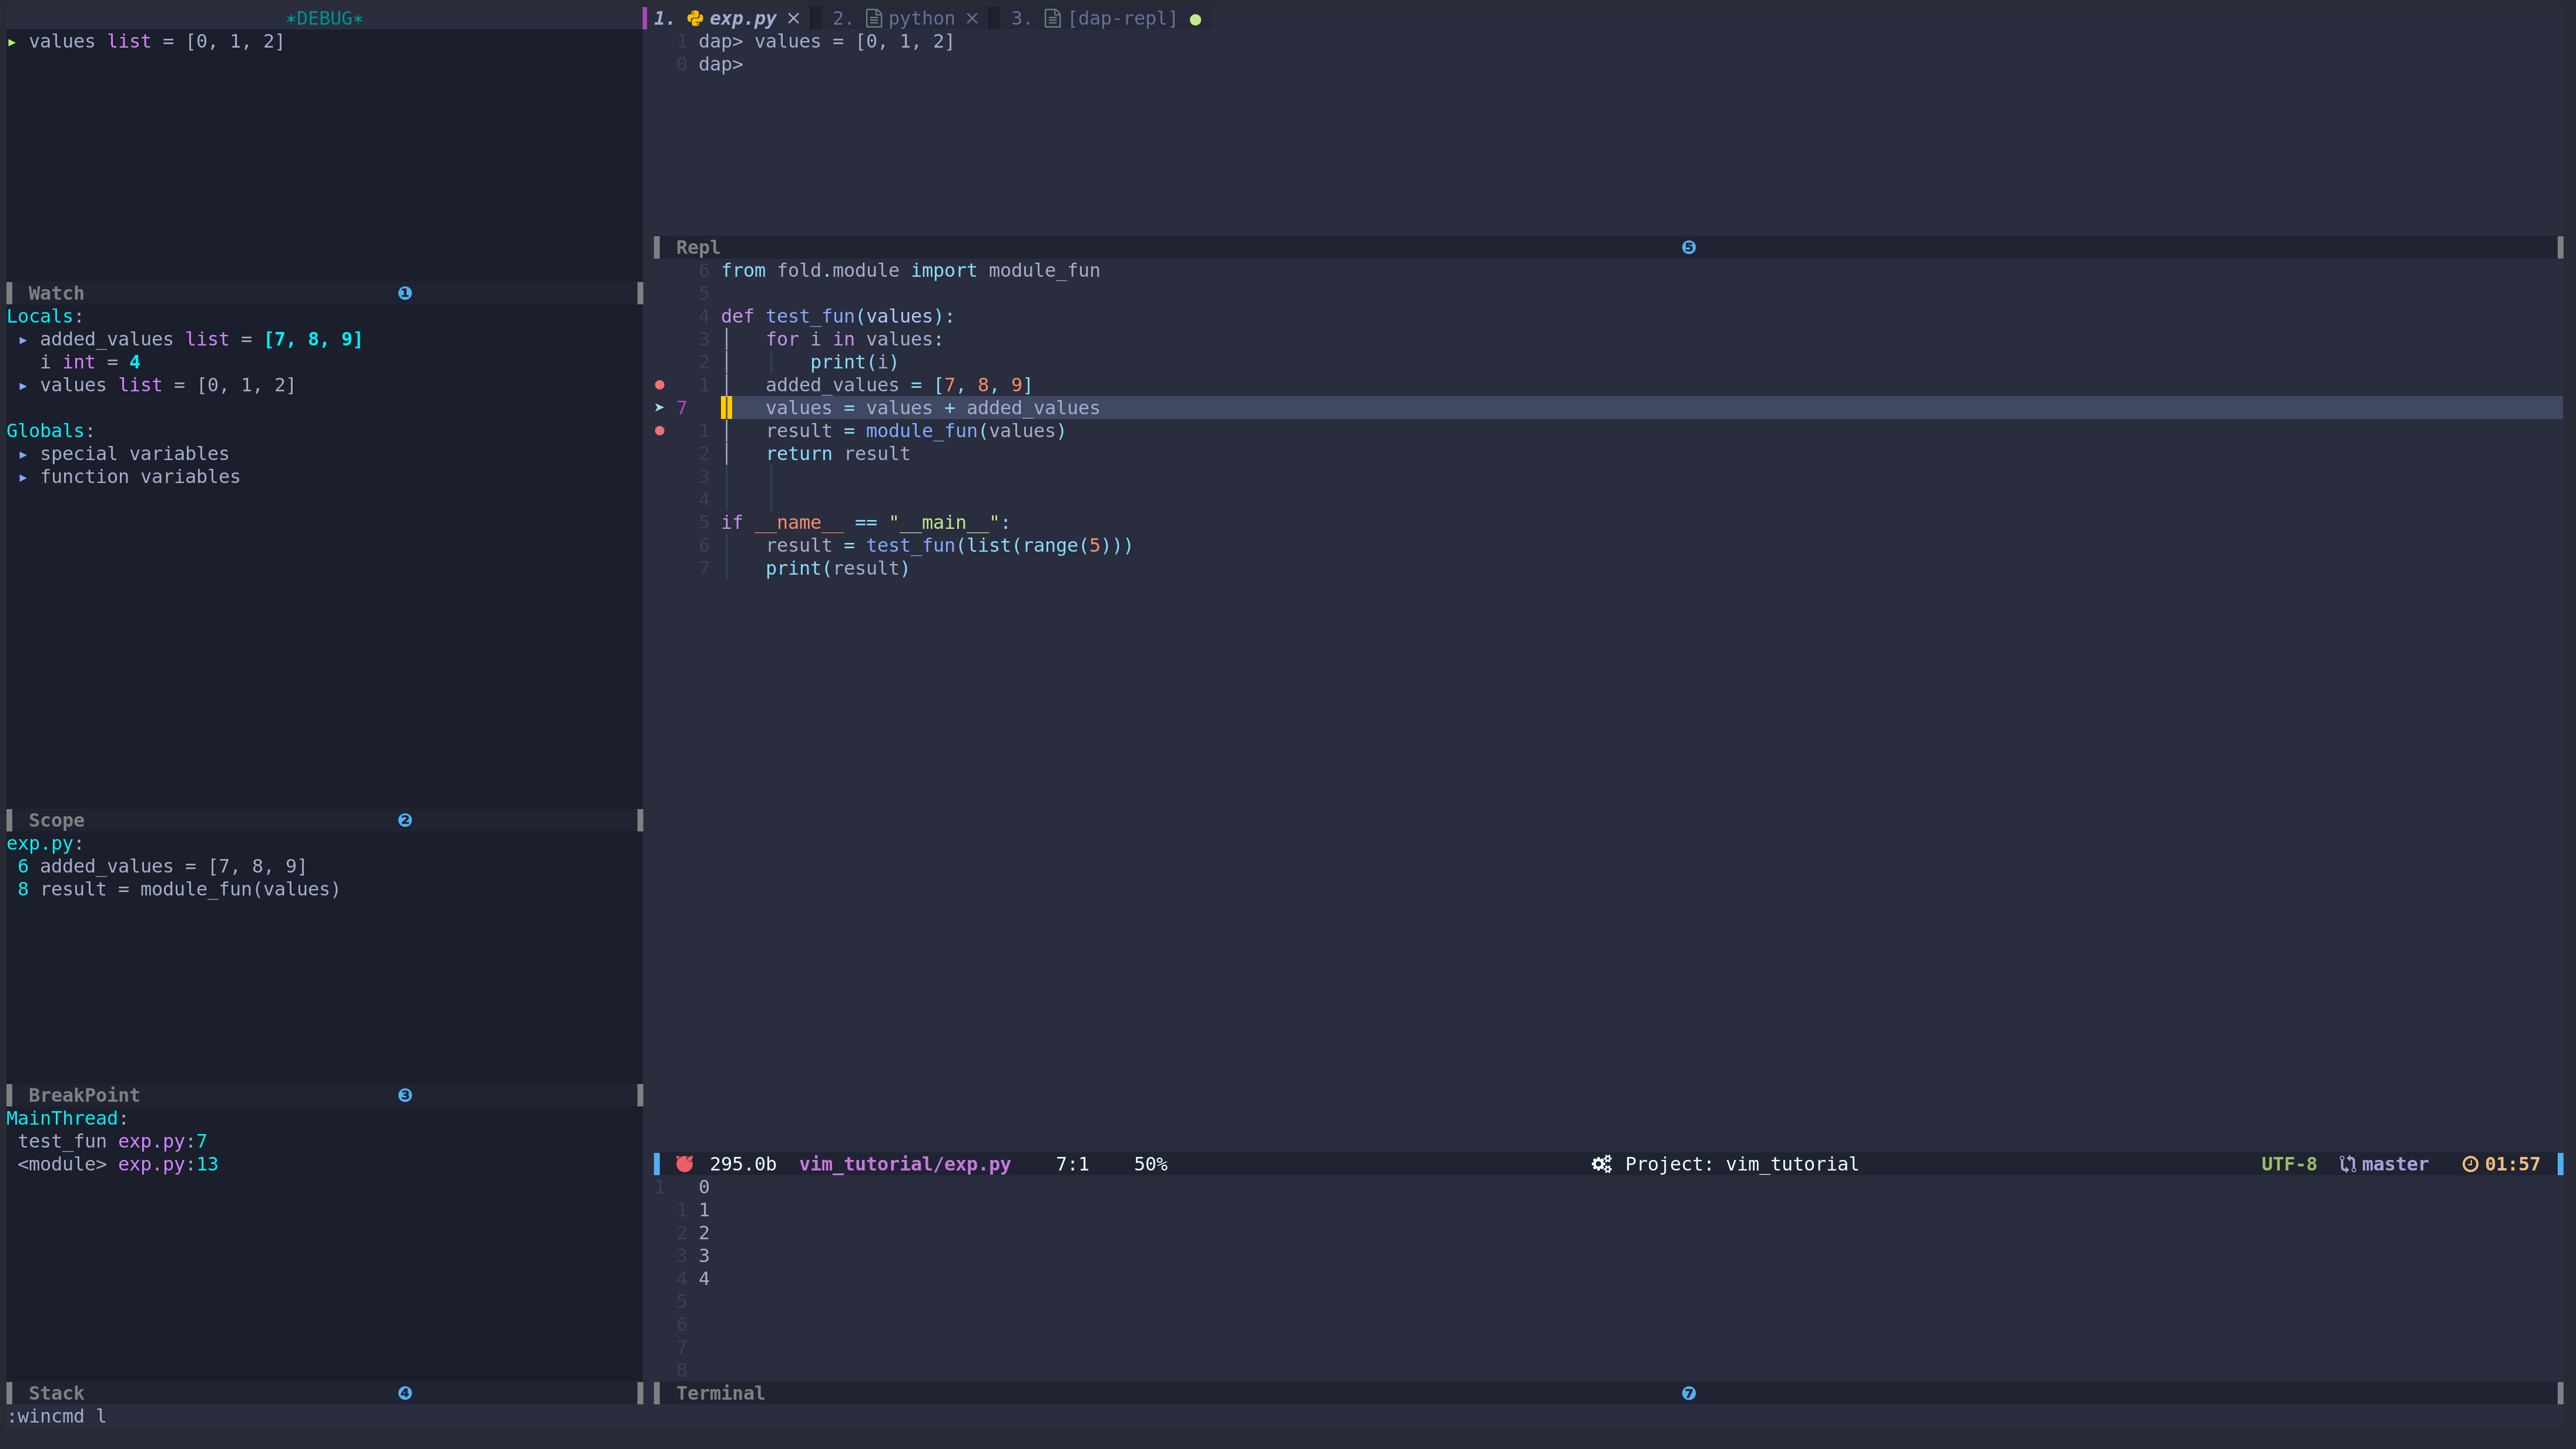Expand the watched values list expression

click(12, 42)
